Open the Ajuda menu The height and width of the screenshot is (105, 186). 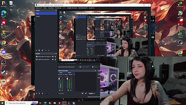92,8
